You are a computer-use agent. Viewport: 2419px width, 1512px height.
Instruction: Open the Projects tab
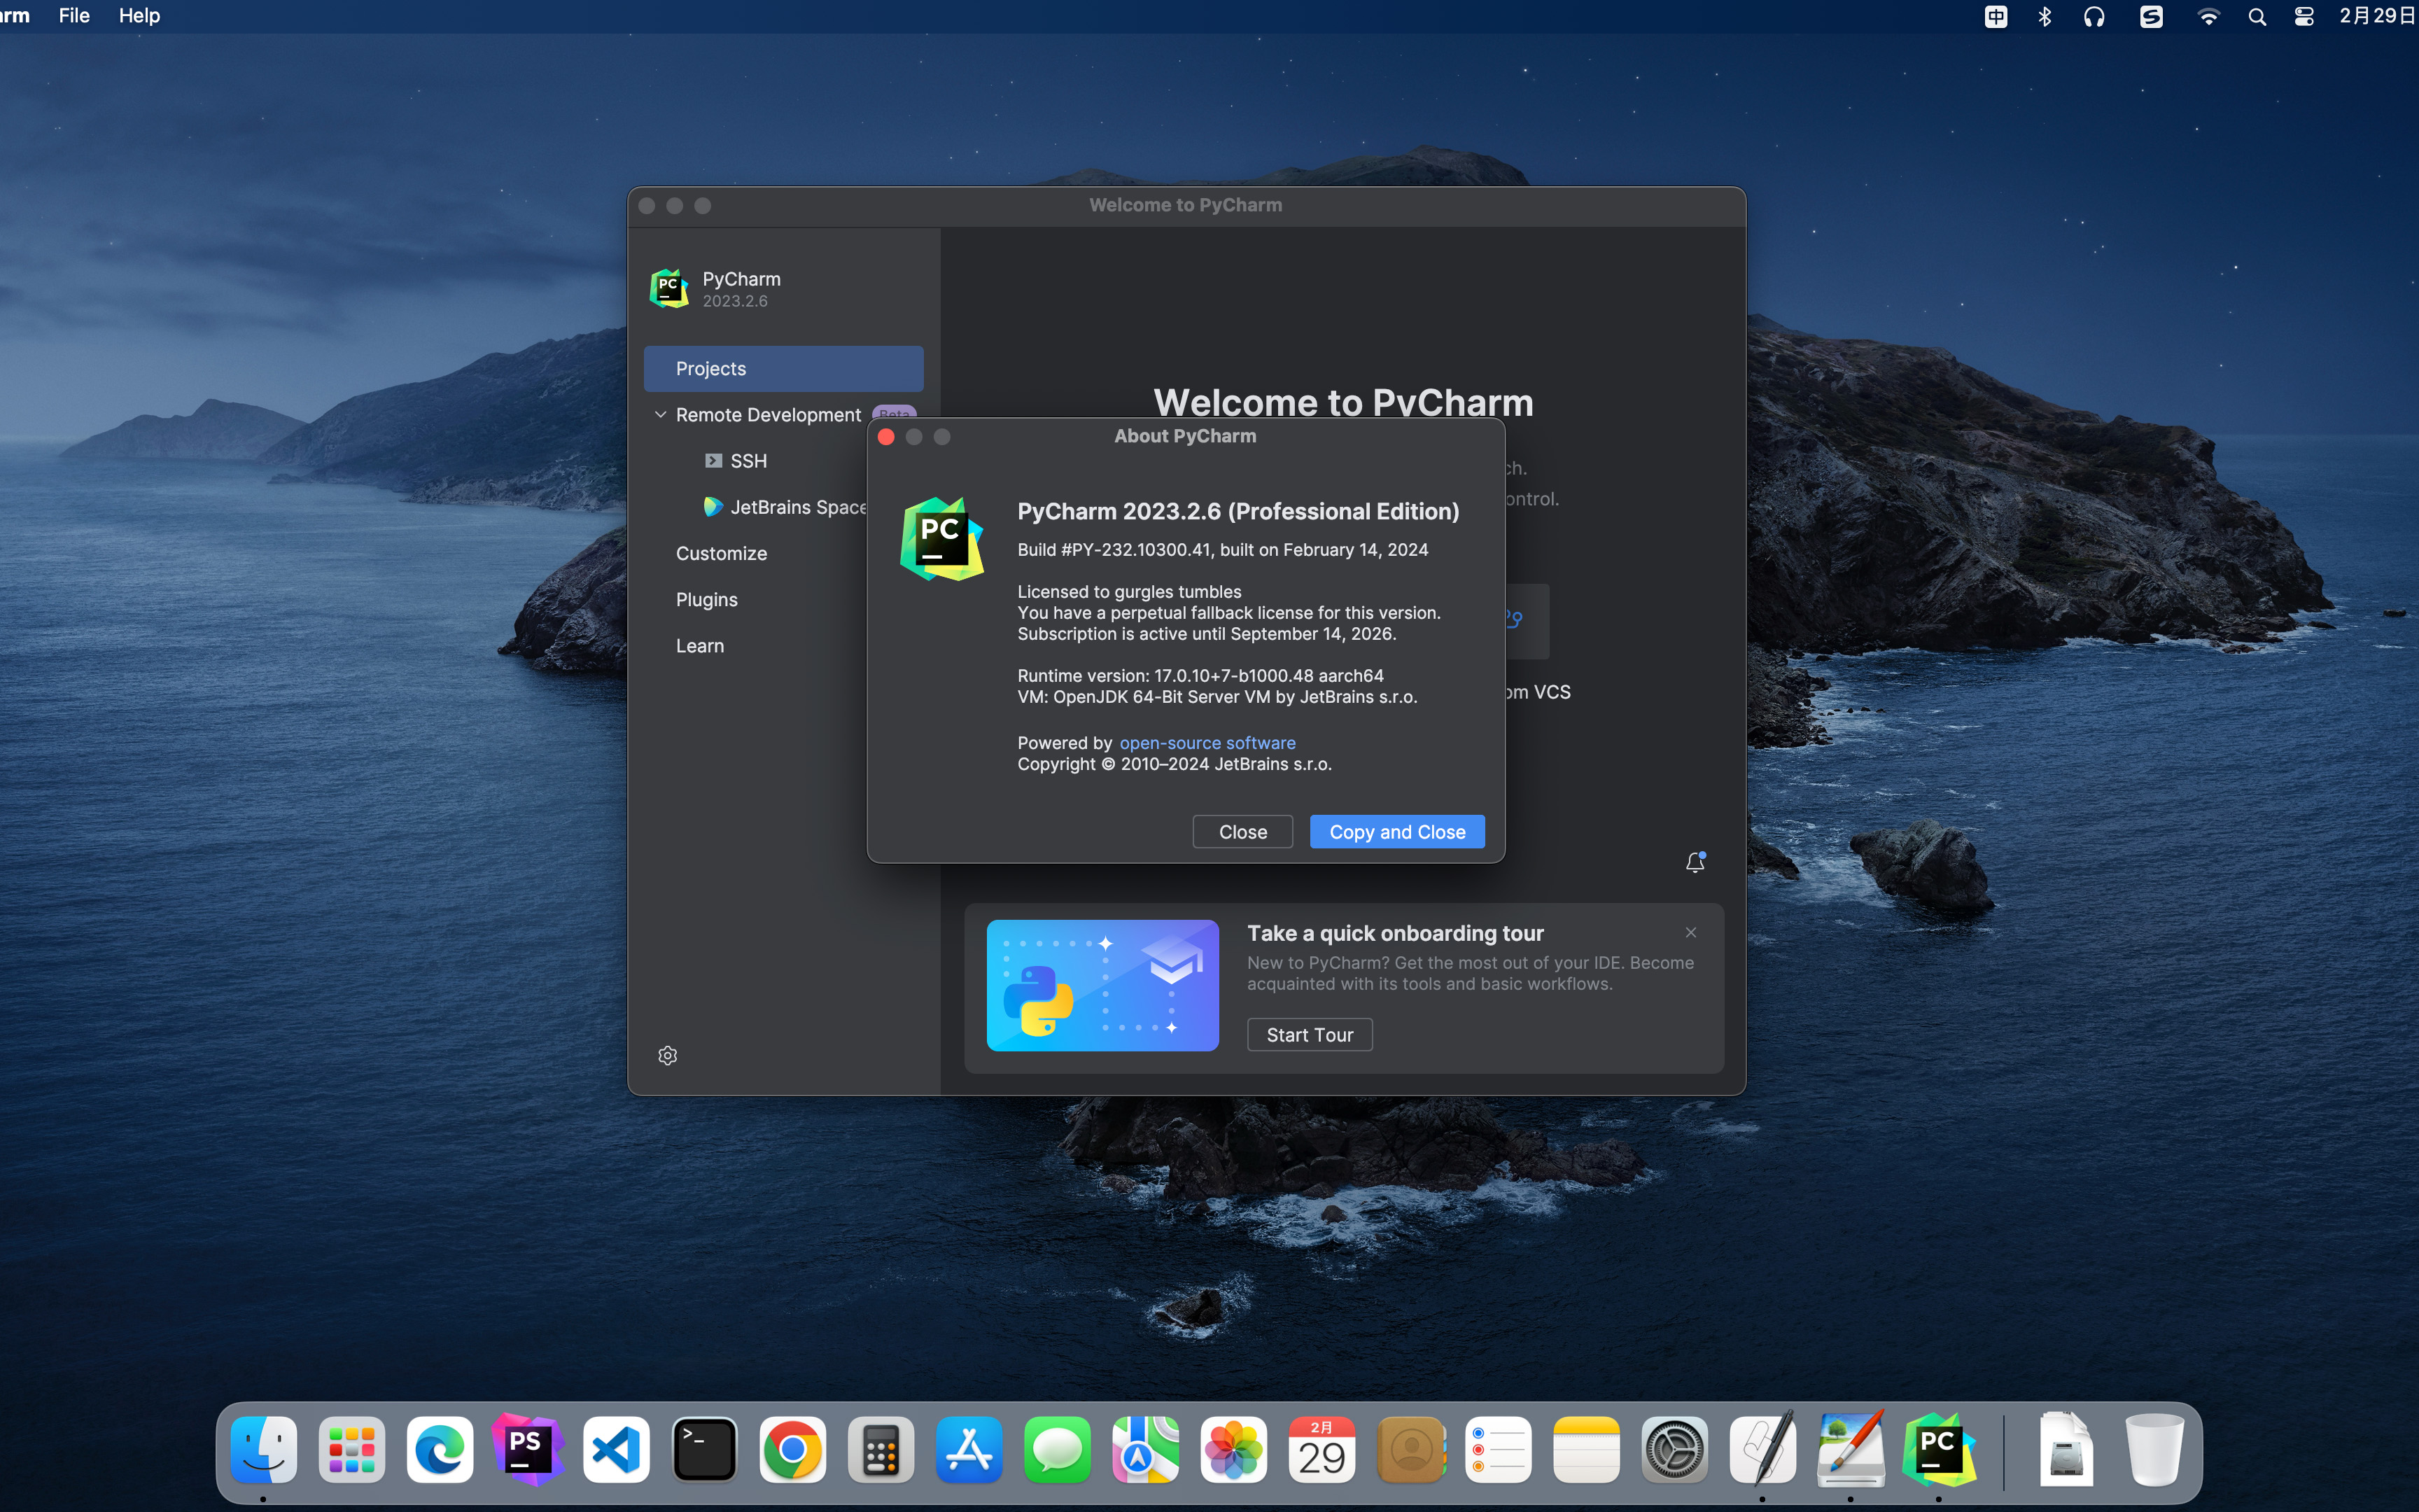coord(783,369)
